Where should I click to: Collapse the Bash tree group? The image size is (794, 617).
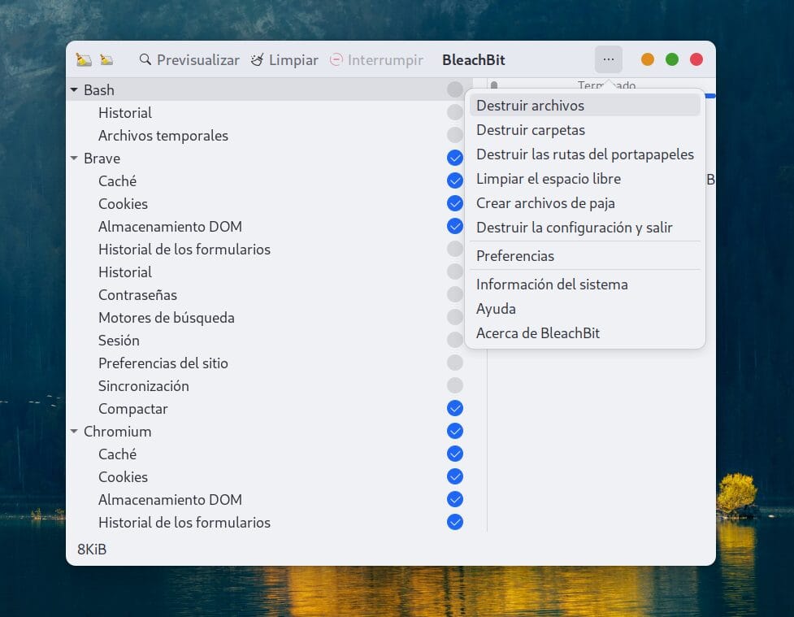(74, 89)
